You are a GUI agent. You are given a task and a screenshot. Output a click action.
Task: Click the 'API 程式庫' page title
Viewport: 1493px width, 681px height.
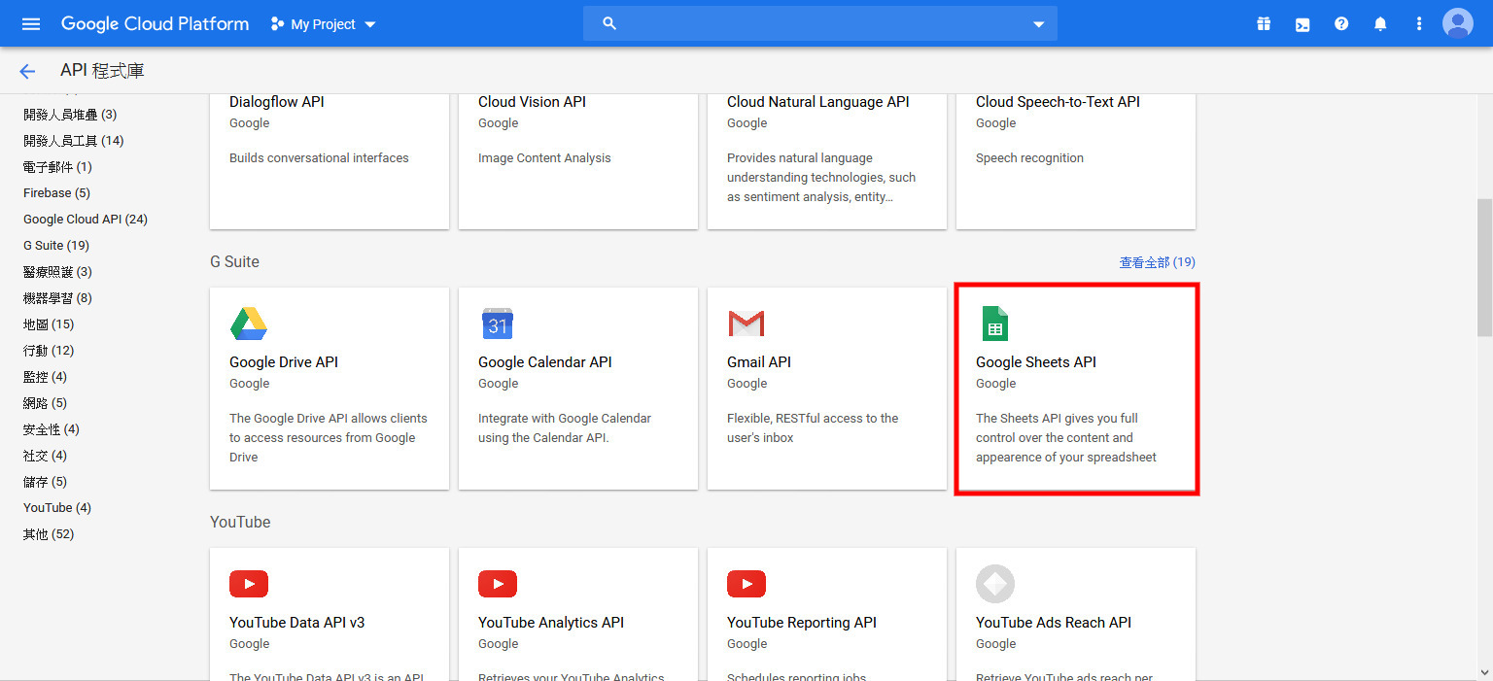tap(103, 71)
